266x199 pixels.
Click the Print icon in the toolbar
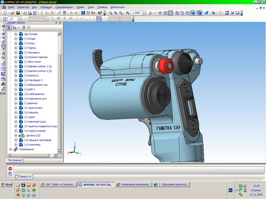25,13
